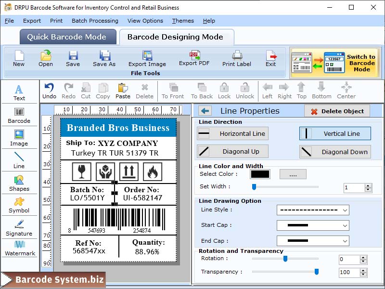Choose the Signature tool
385x289 pixels.
click(19, 228)
